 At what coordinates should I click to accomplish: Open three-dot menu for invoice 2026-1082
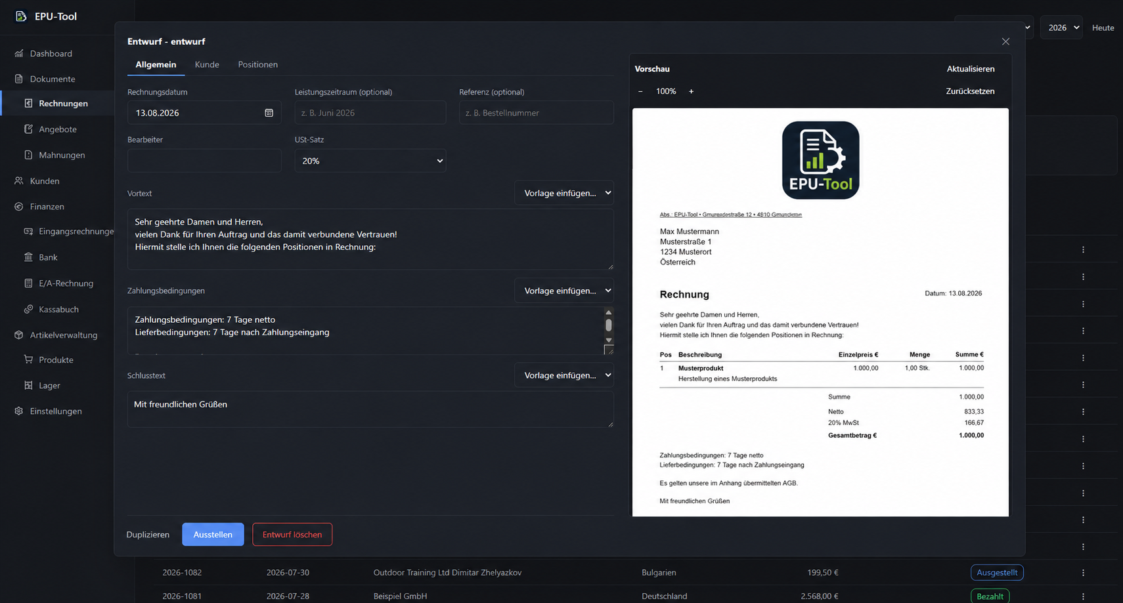[1083, 573]
